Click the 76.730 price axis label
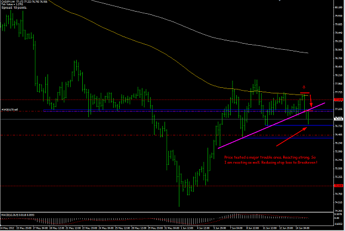The image size is (345, 231). [338, 126]
